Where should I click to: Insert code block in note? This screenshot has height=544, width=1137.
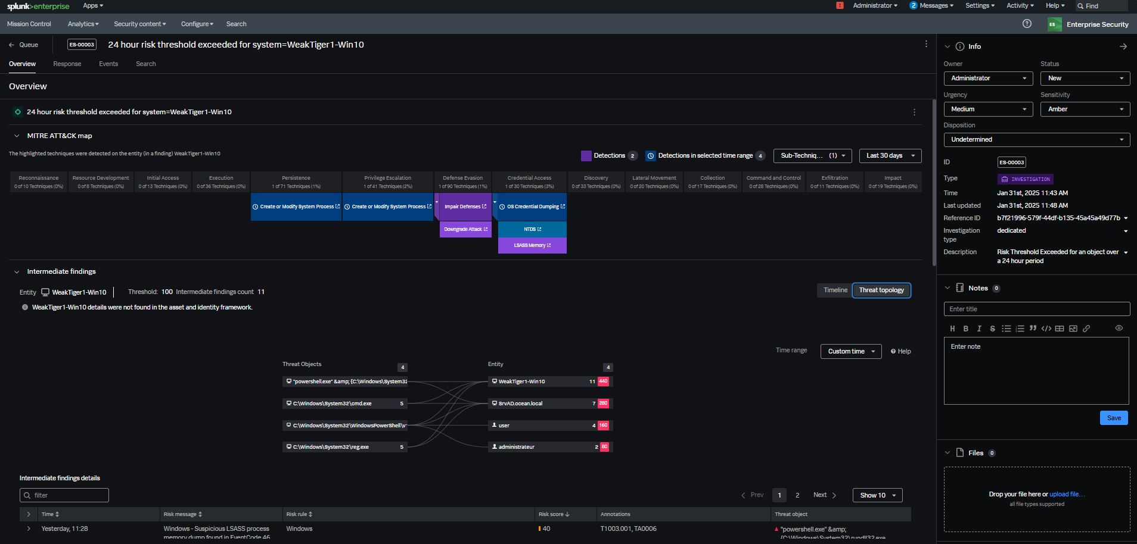[1046, 329]
